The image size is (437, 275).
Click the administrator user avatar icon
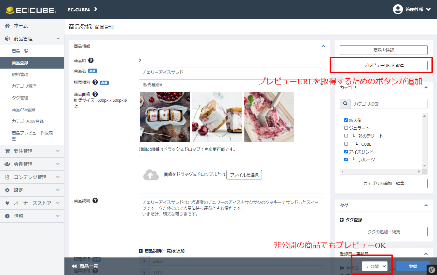pos(398,9)
